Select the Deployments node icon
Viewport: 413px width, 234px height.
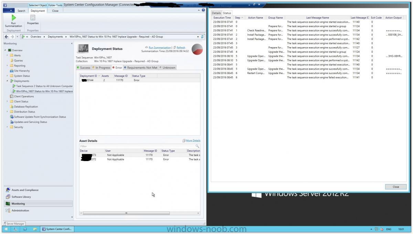[12, 81]
